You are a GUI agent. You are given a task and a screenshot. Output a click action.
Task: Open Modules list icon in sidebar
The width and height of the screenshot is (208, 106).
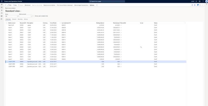(2, 19)
